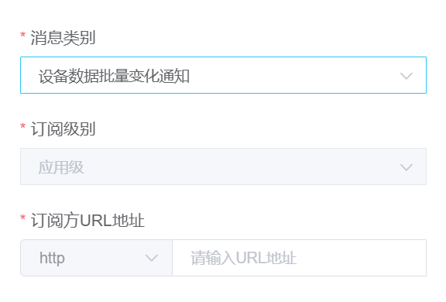Click the http text in protocol prefix

[x=52, y=258]
